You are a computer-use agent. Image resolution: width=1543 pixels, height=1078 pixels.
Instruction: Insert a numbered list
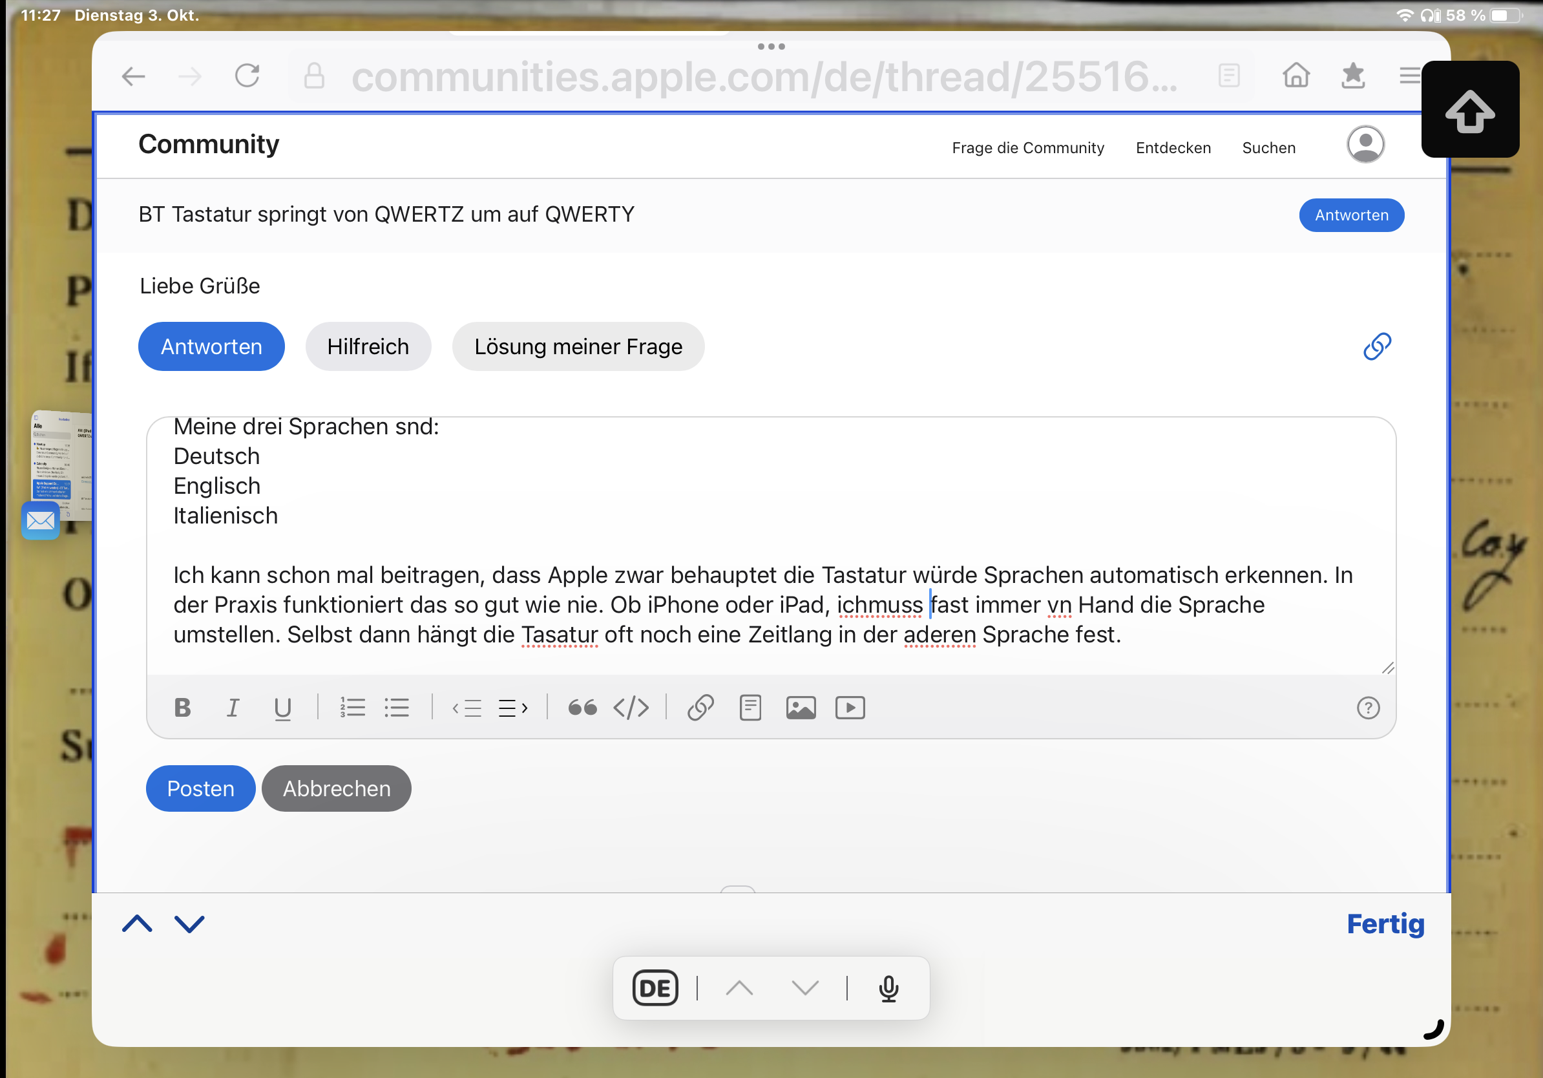[x=352, y=708]
